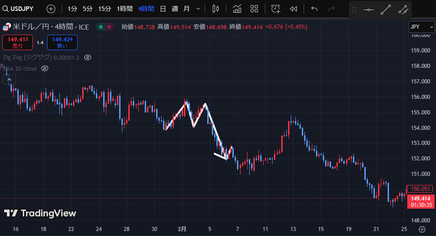
Task: Click the 米ドル/円 symbol title
Action: [51, 27]
